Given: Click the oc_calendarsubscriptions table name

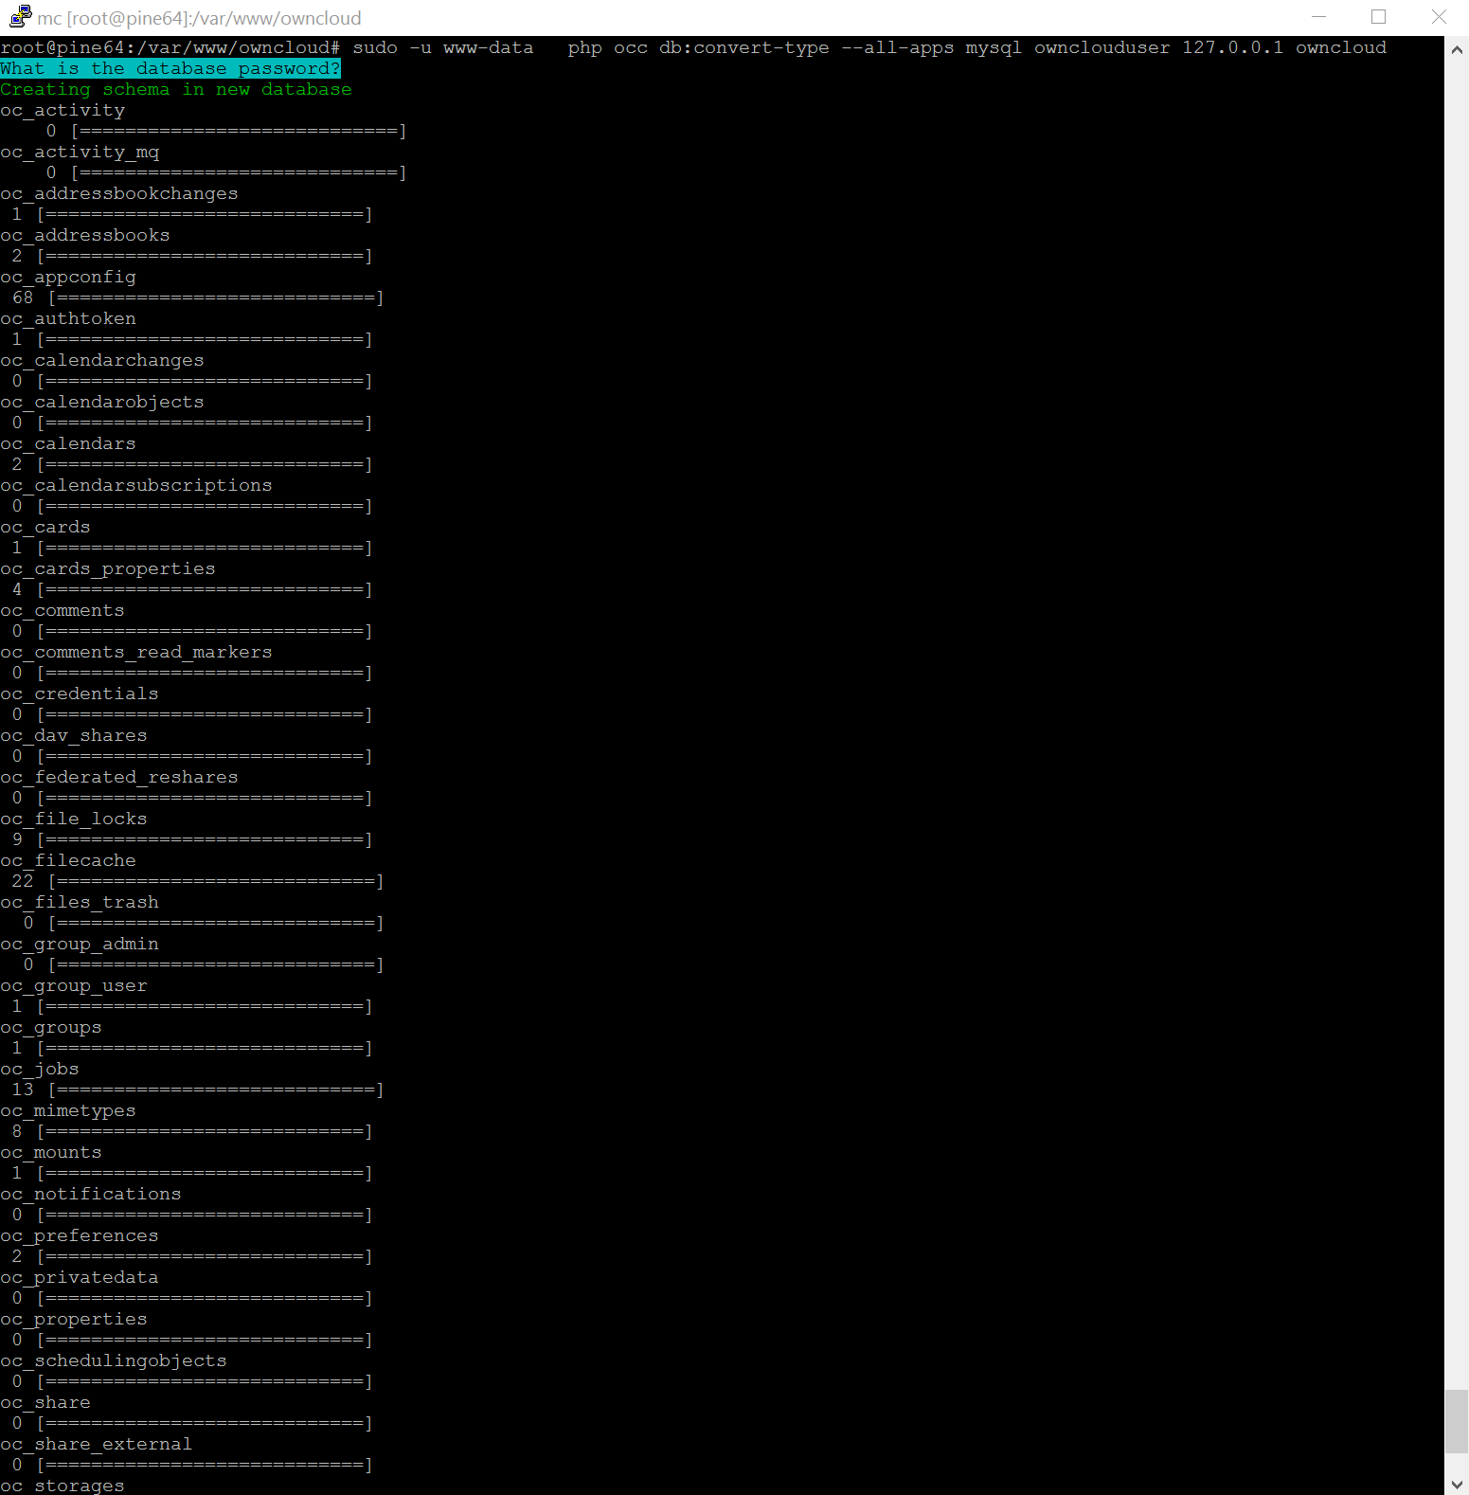Looking at the screenshot, I should pyautogui.click(x=136, y=485).
